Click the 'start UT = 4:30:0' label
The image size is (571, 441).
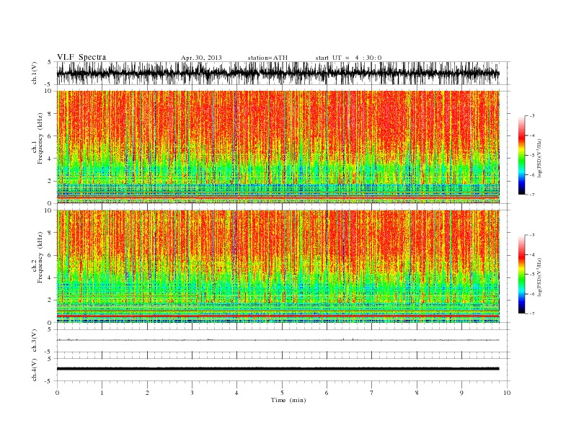tap(348, 58)
